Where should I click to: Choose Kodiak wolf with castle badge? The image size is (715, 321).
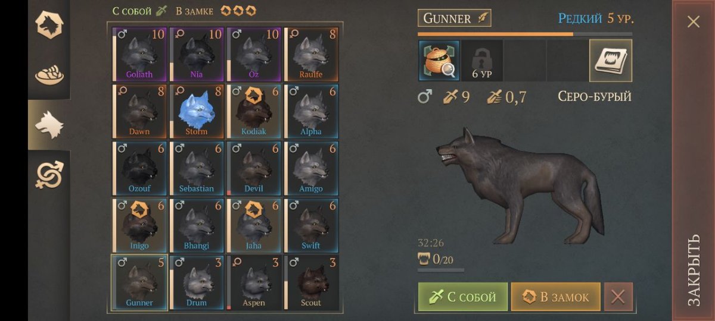254,111
